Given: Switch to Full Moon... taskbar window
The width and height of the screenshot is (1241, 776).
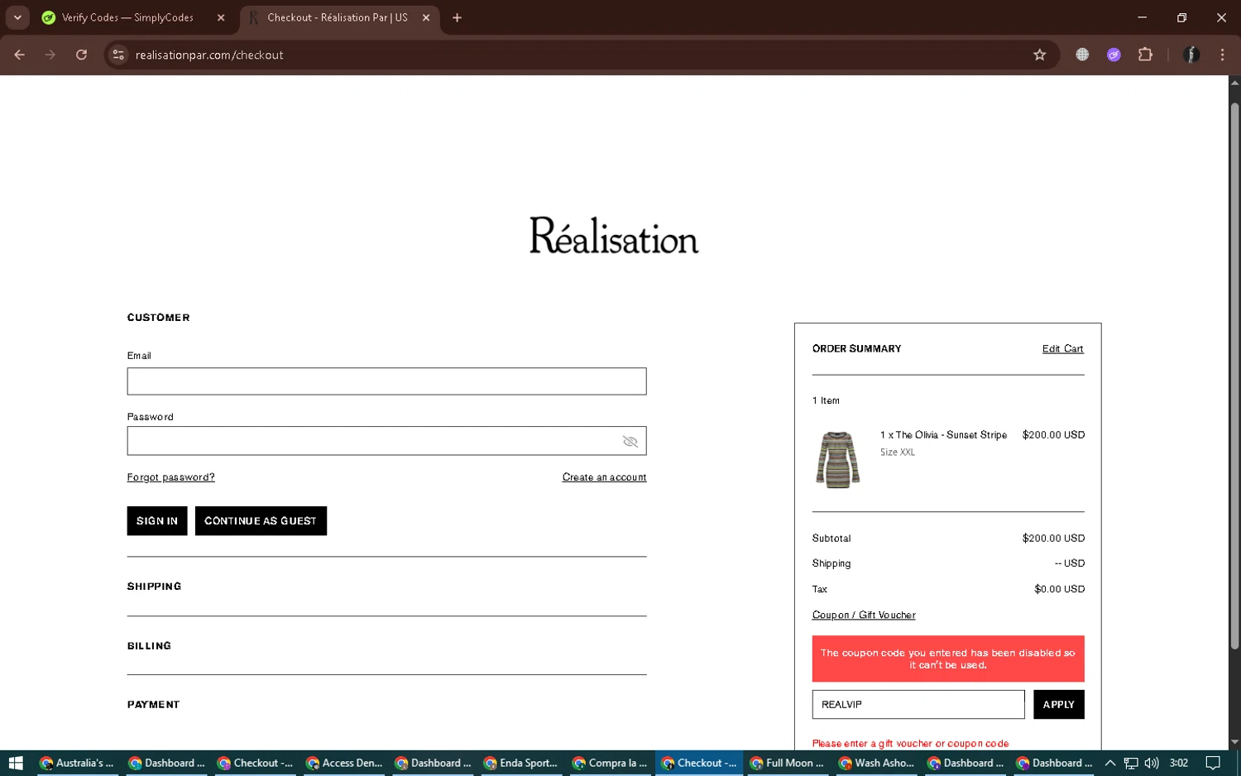Looking at the screenshot, I should point(788,763).
